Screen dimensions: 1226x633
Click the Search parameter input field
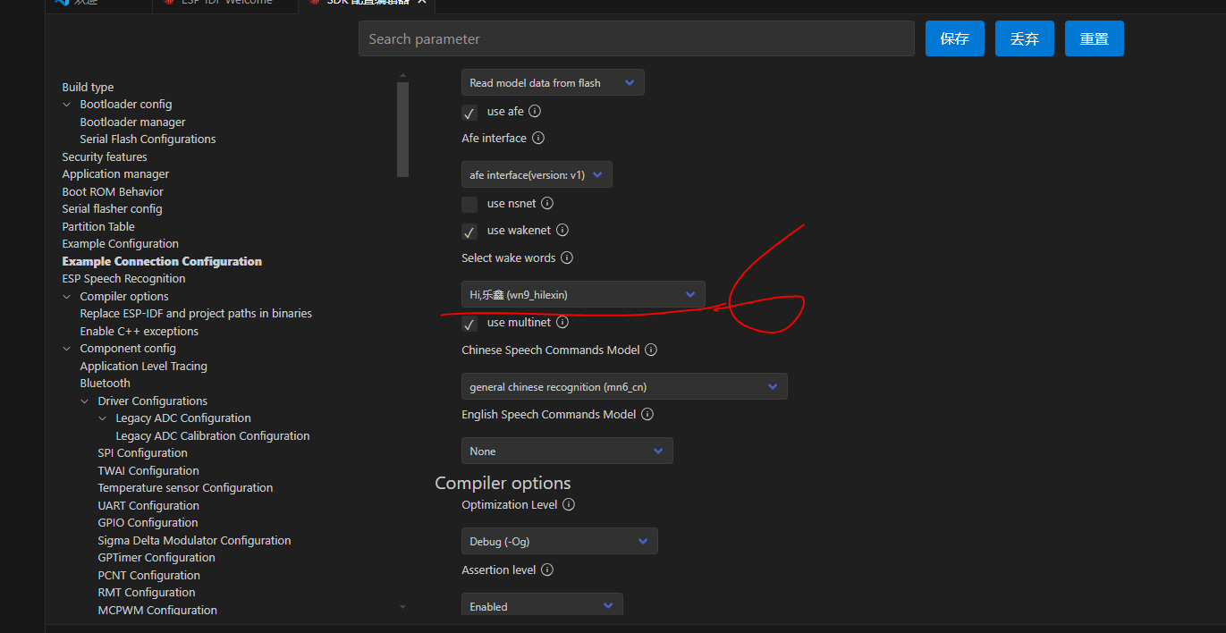[x=636, y=39]
